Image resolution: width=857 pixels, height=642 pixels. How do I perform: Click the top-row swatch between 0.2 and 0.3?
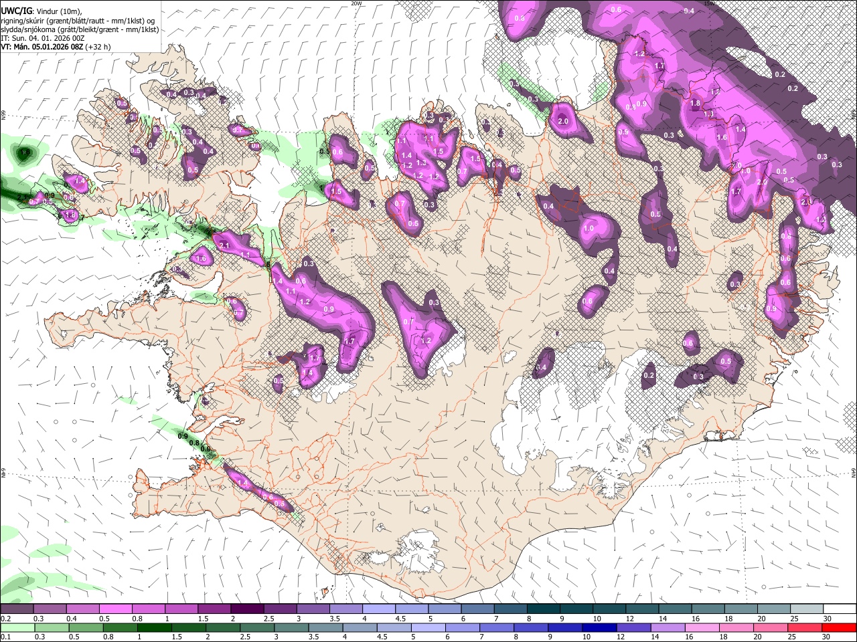pos(17,609)
